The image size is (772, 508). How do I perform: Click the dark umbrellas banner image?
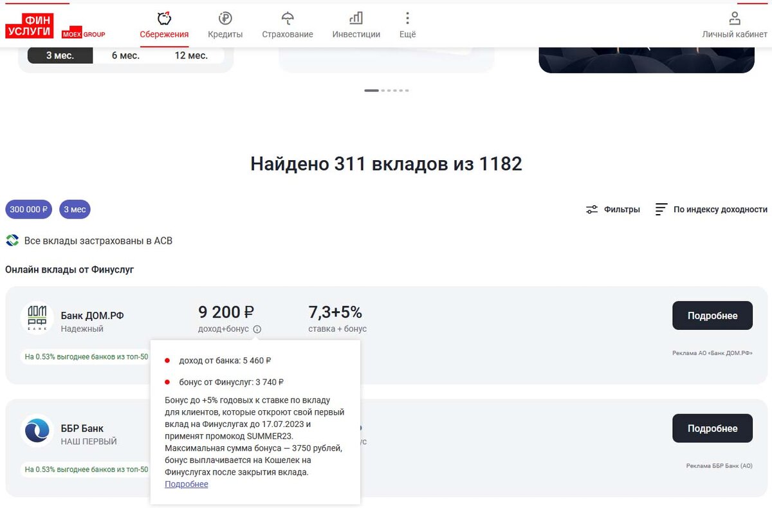click(x=647, y=59)
